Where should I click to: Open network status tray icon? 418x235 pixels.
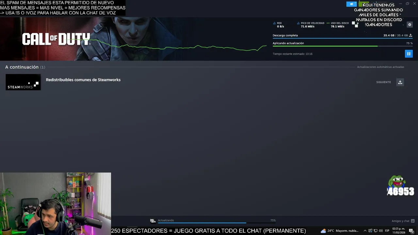click(376, 231)
